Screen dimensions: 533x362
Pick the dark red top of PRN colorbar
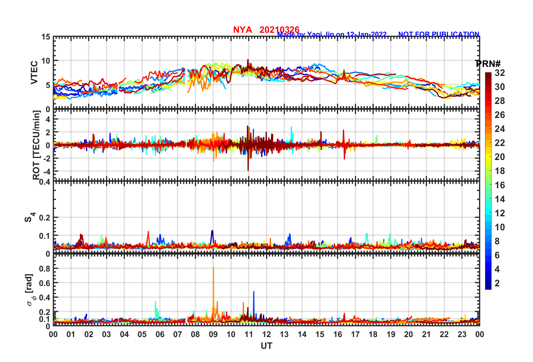point(488,76)
